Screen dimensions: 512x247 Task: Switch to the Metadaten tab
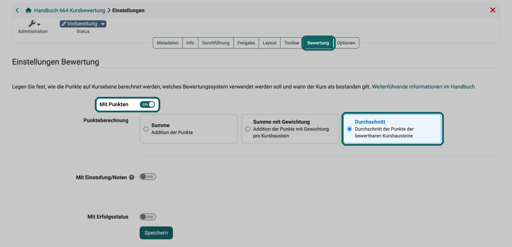coord(167,43)
